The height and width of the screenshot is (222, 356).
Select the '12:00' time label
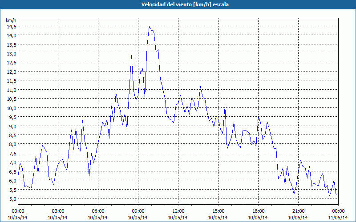(x=178, y=211)
